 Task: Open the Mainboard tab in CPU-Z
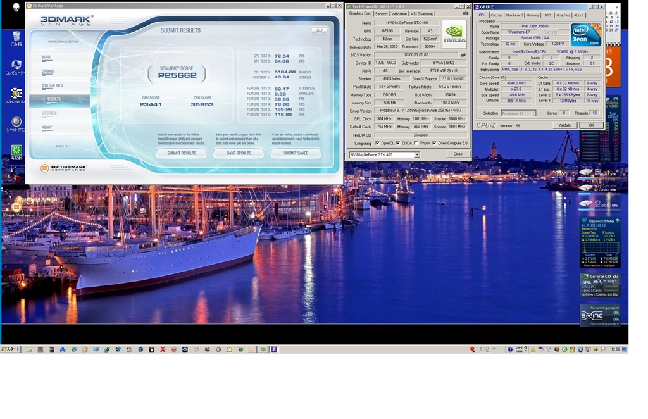[514, 15]
